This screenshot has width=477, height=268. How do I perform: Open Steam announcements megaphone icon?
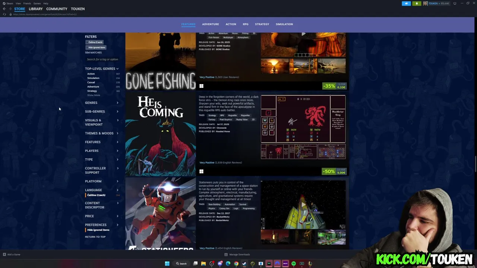406,3
